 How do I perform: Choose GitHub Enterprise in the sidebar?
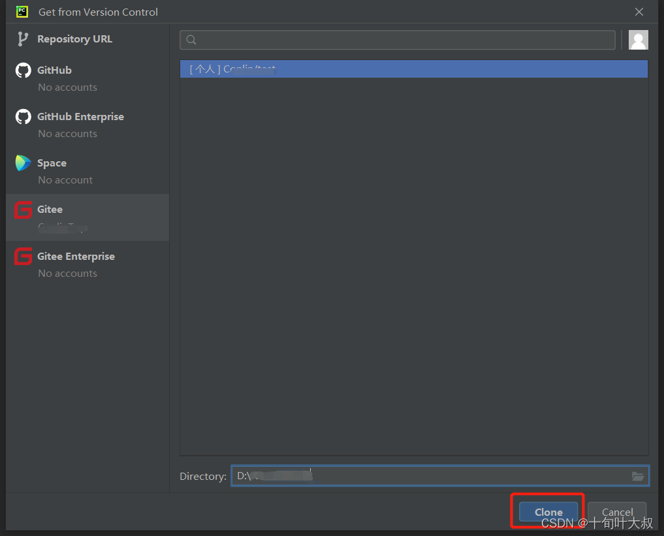[87, 125]
